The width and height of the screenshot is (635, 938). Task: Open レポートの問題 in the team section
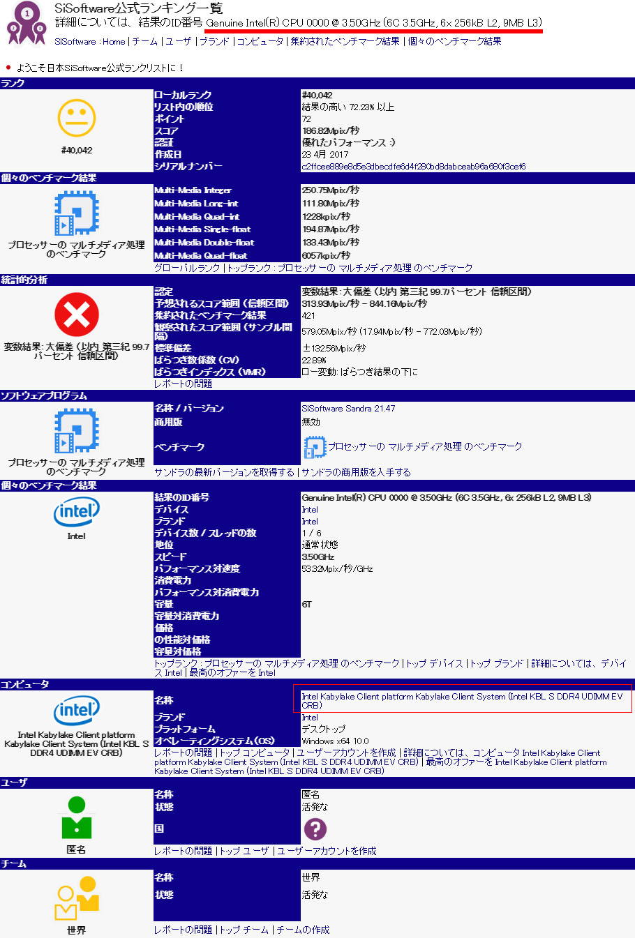(183, 930)
